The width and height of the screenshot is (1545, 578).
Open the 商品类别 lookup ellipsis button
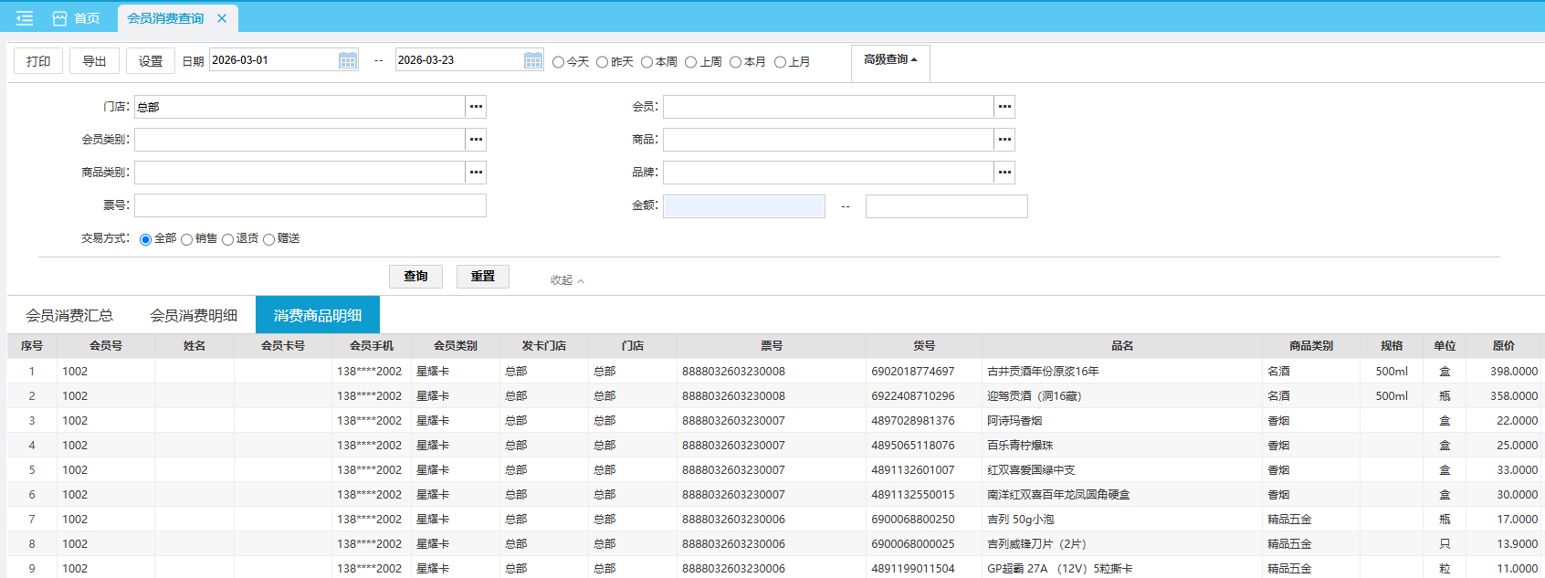[x=476, y=173]
